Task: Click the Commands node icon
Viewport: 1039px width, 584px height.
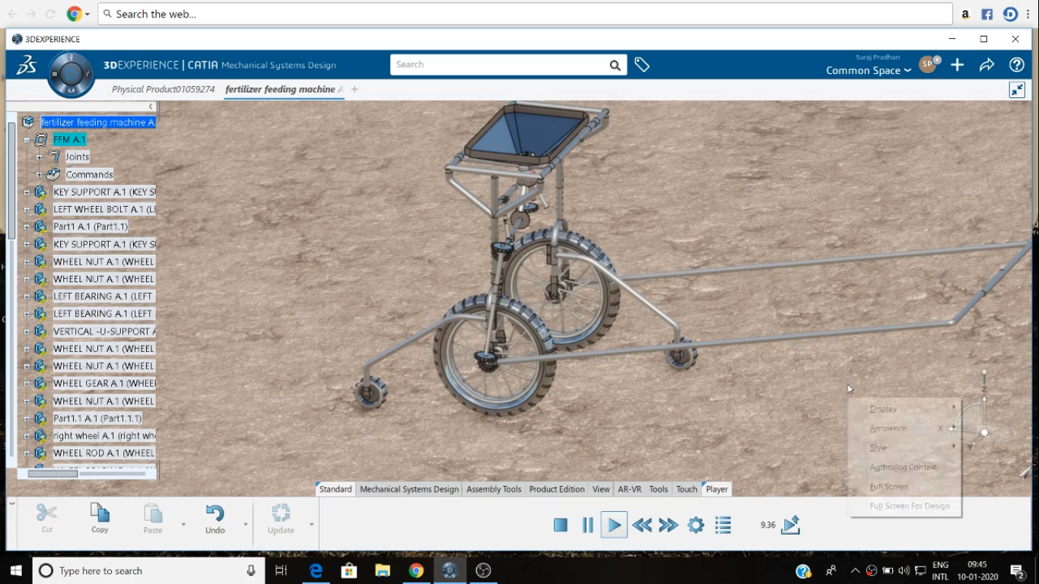Action: [x=54, y=174]
